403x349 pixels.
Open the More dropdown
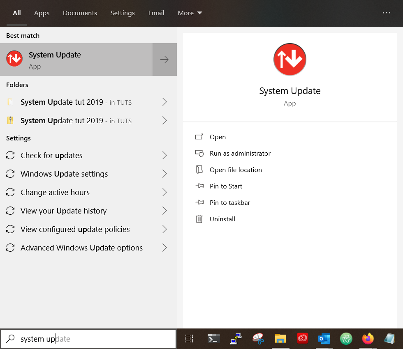[x=190, y=13]
